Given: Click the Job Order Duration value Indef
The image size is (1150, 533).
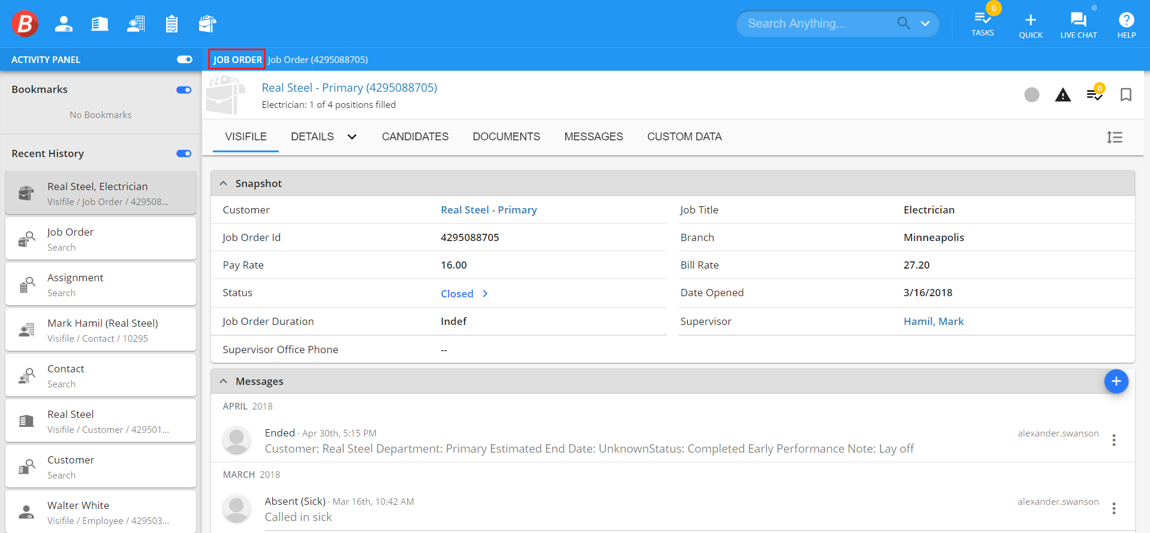Looking at the screenshot, I should pos(454,321).
